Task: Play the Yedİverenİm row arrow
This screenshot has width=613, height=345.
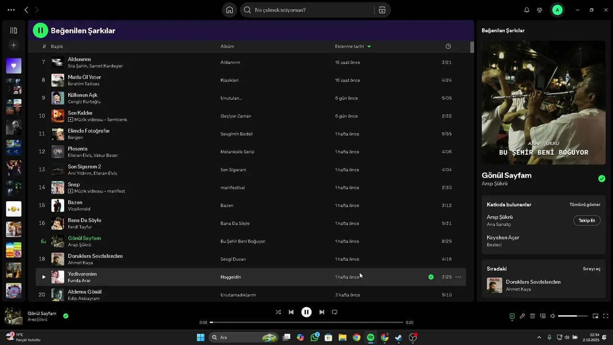Action: [44, 277]
